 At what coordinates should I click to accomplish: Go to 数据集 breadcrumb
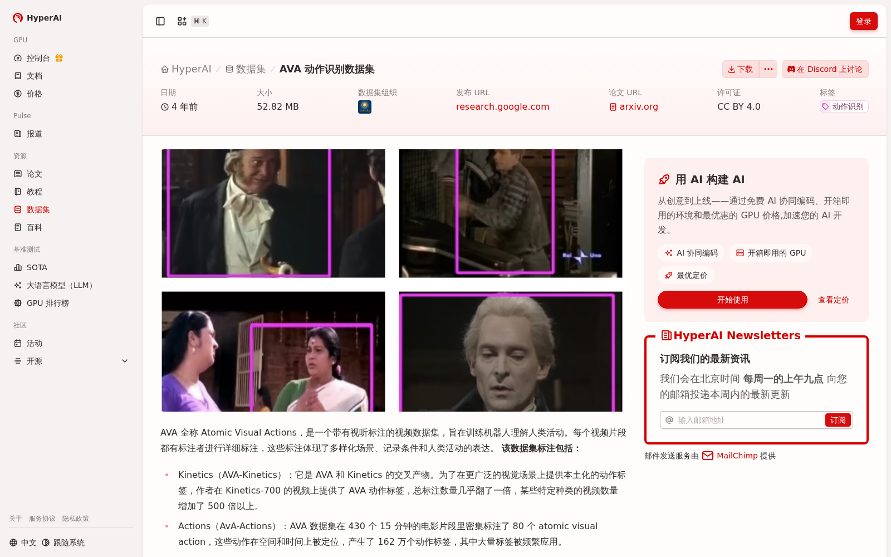click(246, 69)
